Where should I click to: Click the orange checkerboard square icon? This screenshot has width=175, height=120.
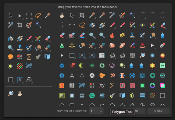[62, 86]
